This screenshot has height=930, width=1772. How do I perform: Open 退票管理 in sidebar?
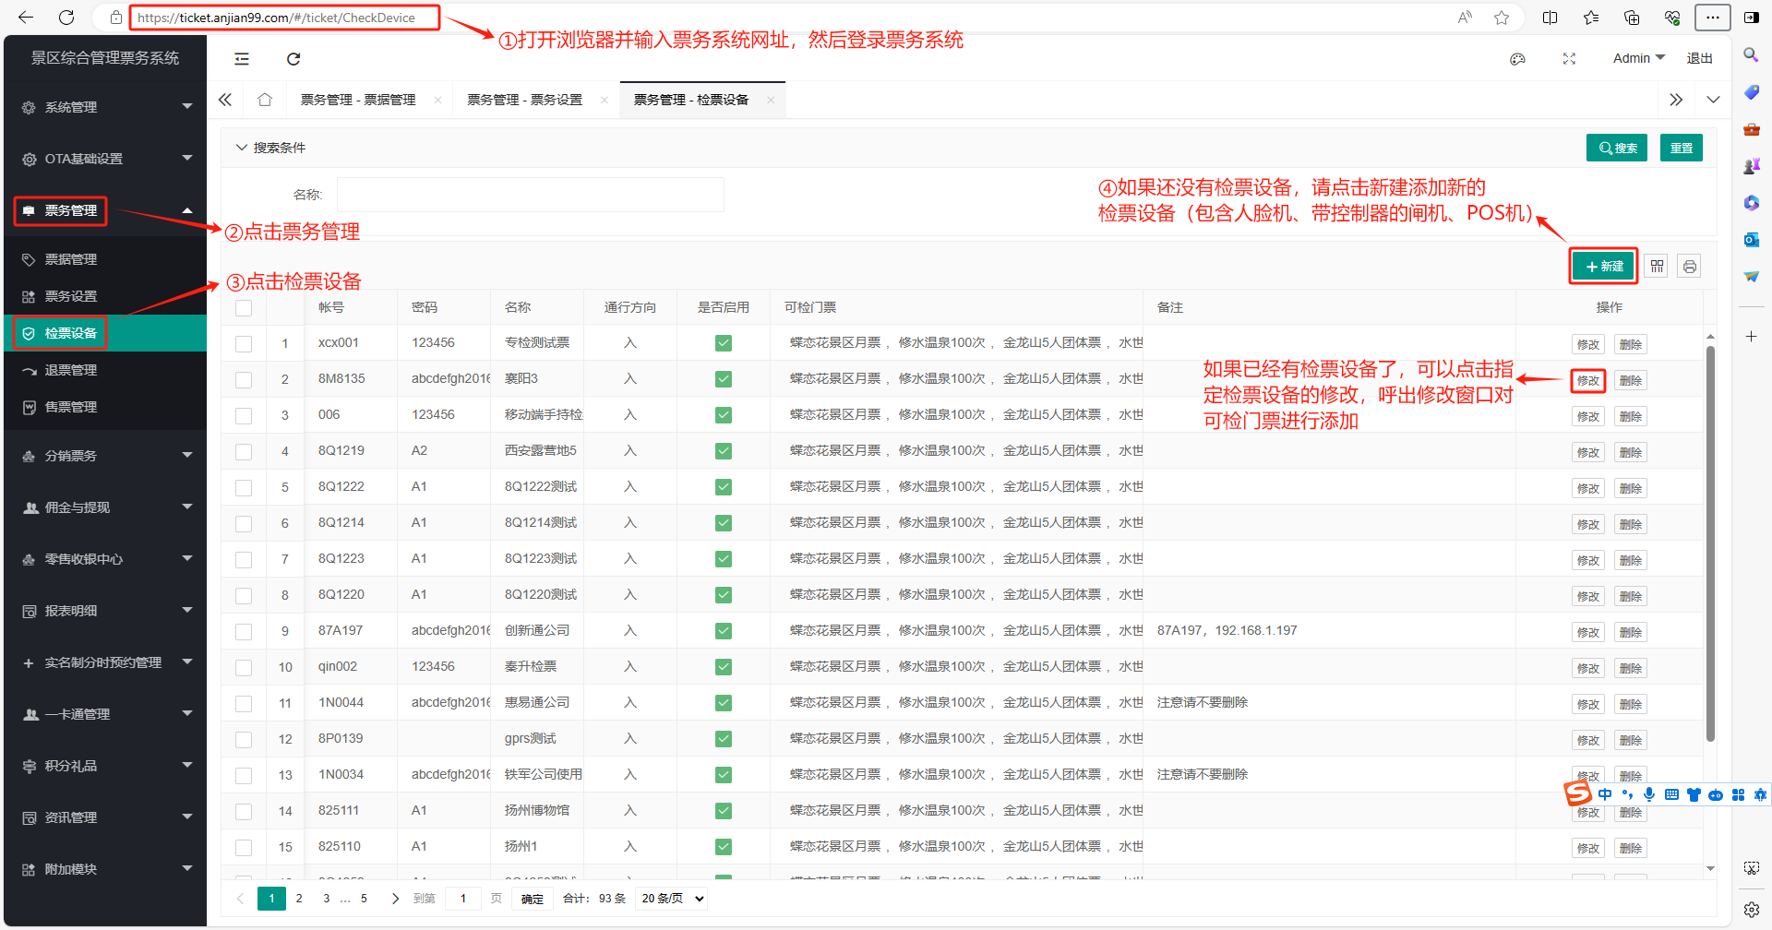tap(105, 370)
